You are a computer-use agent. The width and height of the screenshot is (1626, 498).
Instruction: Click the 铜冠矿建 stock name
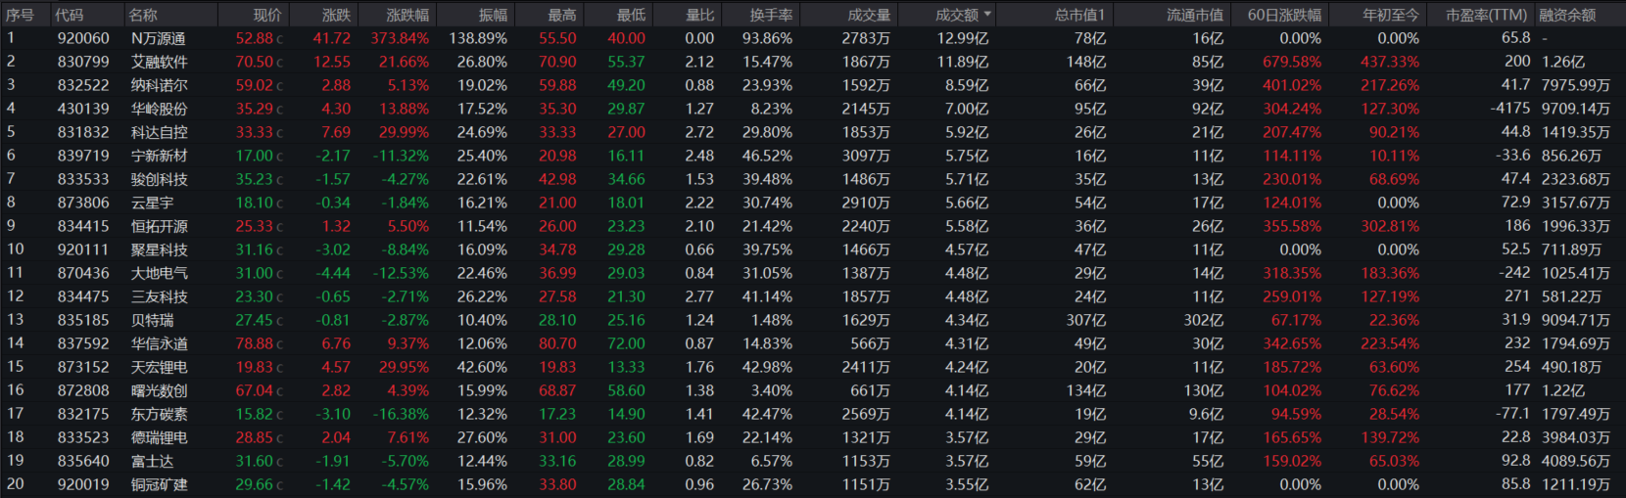coord(160,484)
